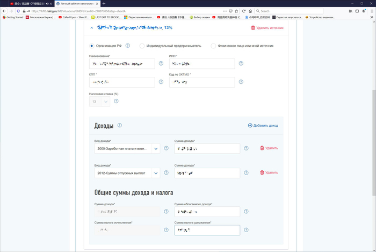
Task: Open help icon beside Код по ОКТМО
Action: tap(241, 82)
